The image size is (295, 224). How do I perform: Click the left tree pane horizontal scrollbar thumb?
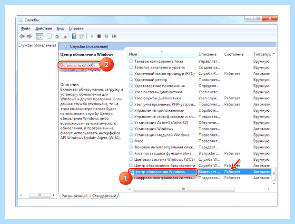[39, 195]
